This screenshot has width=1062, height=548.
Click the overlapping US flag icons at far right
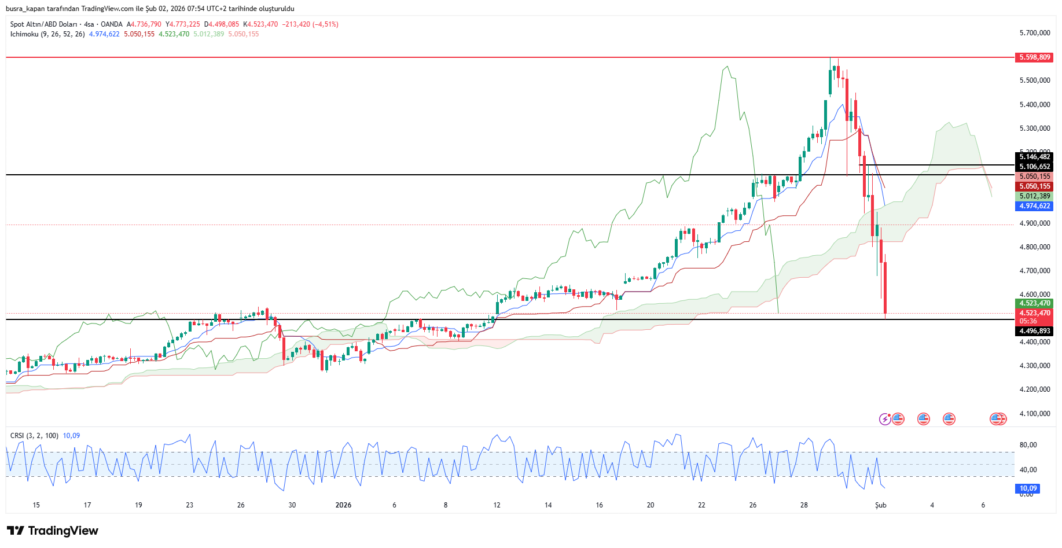coord(998,418)
